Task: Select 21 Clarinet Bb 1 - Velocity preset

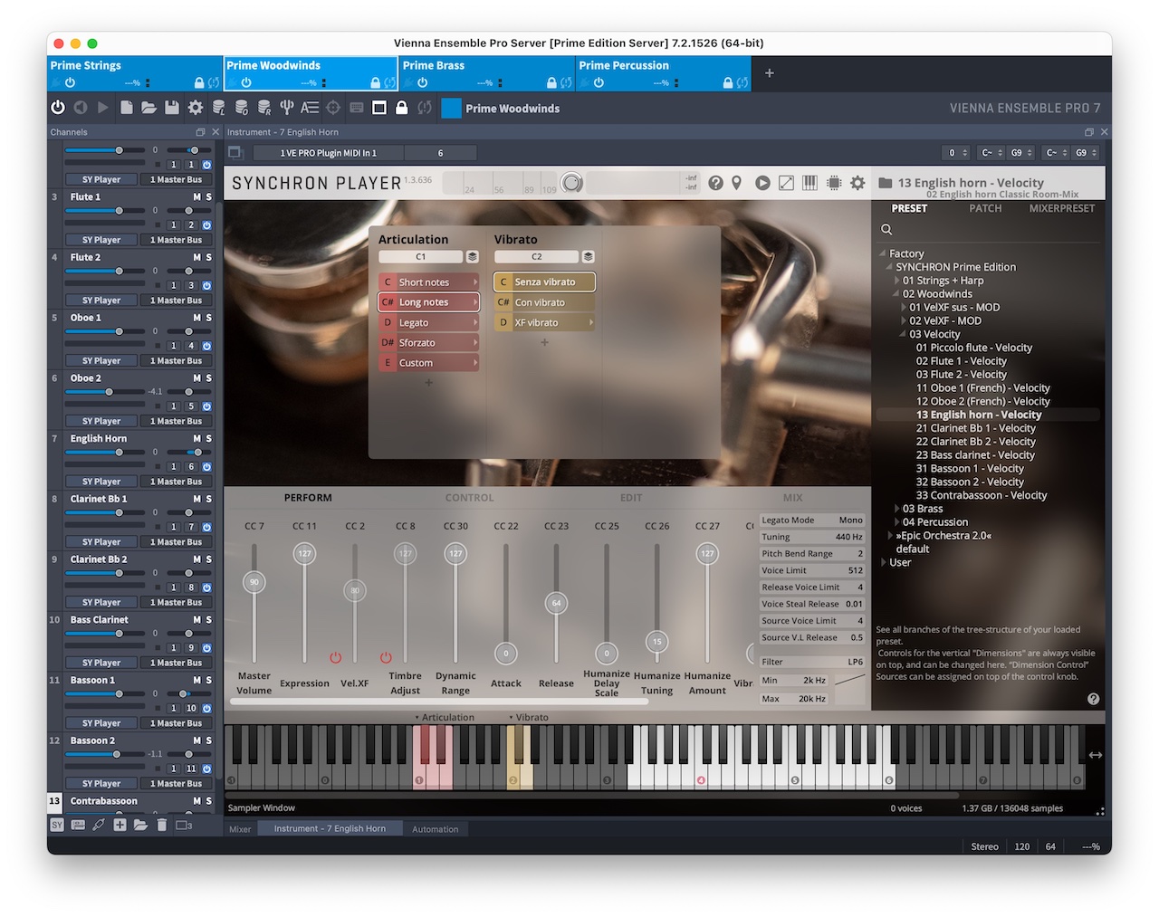Action: [975, 428]
